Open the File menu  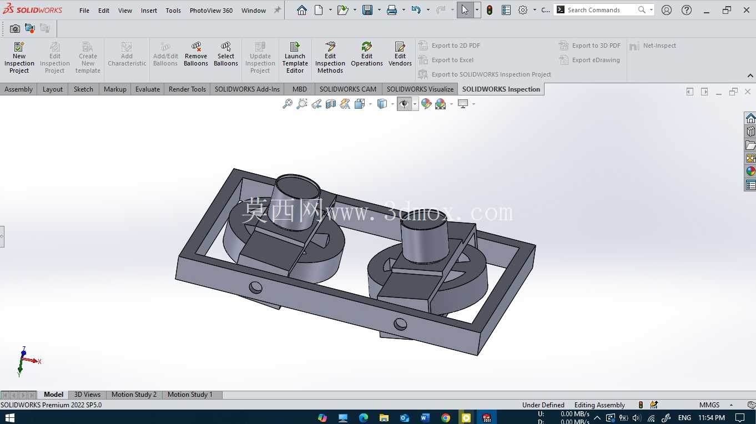[84, 11]
